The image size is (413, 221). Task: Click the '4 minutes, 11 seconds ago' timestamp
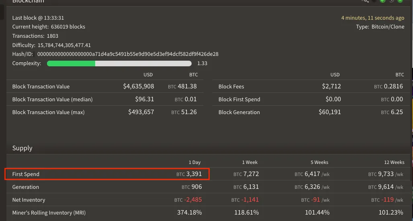tap(373, 18)
